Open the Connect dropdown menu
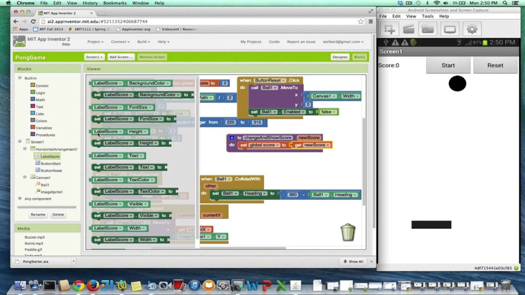Image resolution: width=525 pixels, height=295 pixels. 120,42
